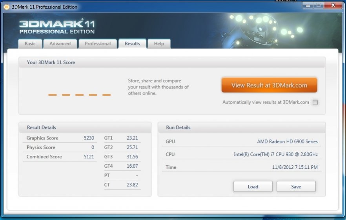Click the Combined Score label
The image size is (346, 220).
pyautogui.click(x=44, y=157)
